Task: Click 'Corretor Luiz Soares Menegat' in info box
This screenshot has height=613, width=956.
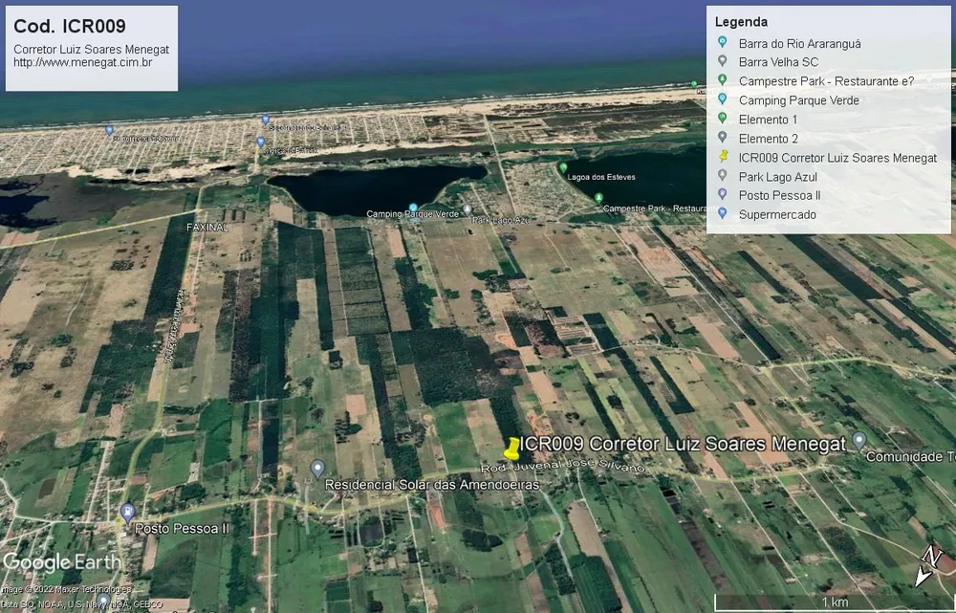Action: (91, 50)
